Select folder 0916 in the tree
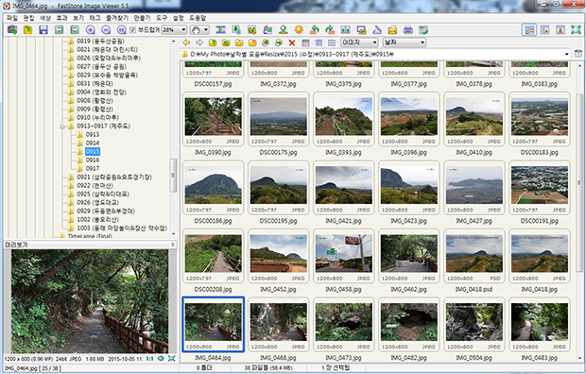Image resolution: width=586 pixels, height=374 pixels. 93,160
